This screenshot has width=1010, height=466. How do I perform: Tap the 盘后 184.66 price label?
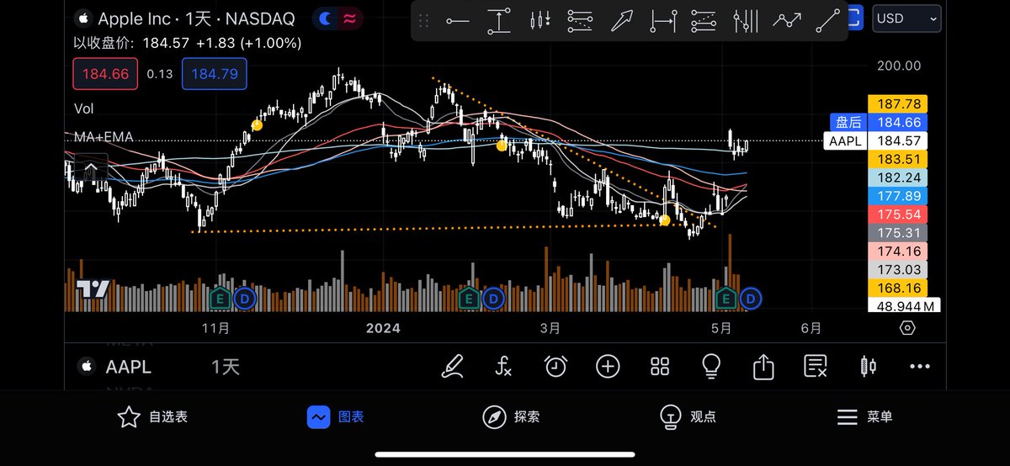point(877,122)
